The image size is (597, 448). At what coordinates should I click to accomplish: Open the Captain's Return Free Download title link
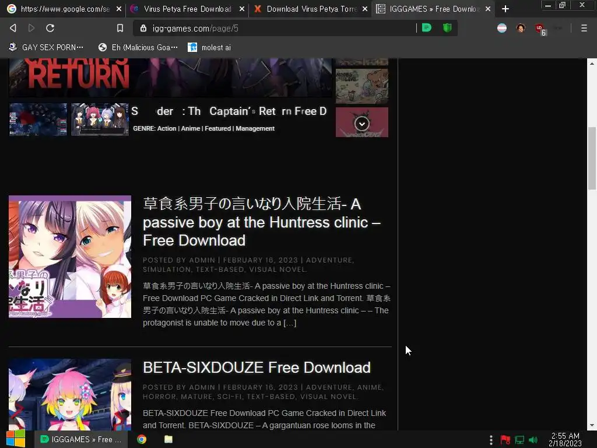pos(229,111)
